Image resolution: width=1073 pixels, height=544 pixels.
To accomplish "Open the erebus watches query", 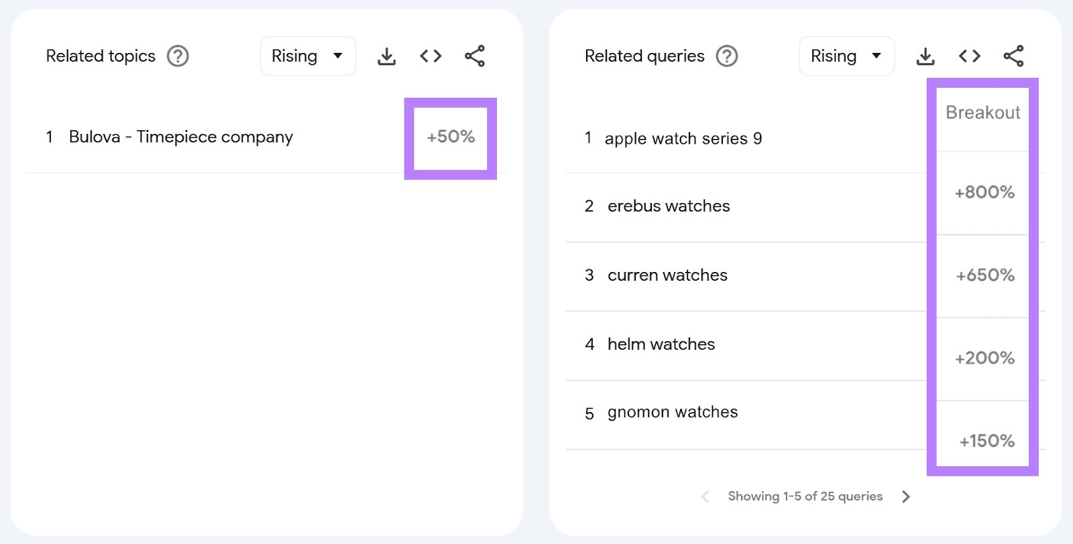I will click(x=669, y=206).
